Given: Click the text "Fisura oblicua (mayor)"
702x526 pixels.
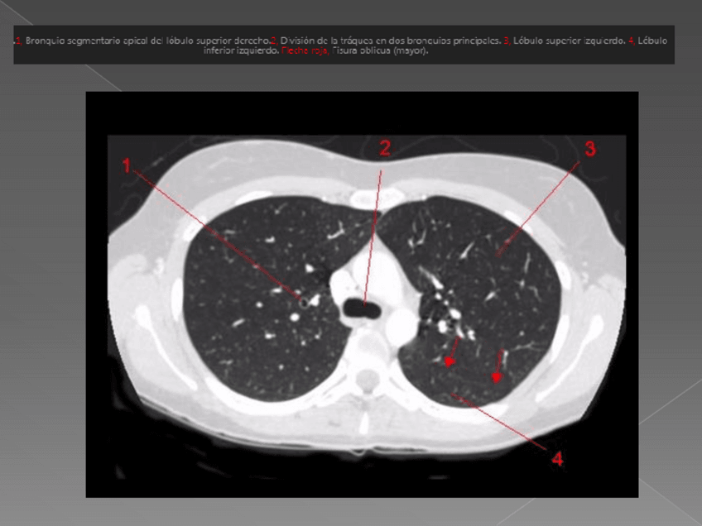Looking at the screenshot, I should click(x=381, y=50).
